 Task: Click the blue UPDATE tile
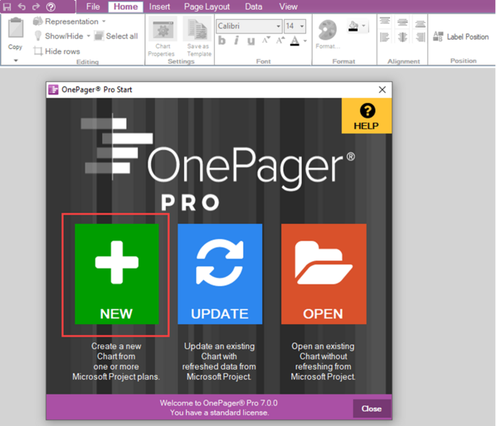coord(220,274)
